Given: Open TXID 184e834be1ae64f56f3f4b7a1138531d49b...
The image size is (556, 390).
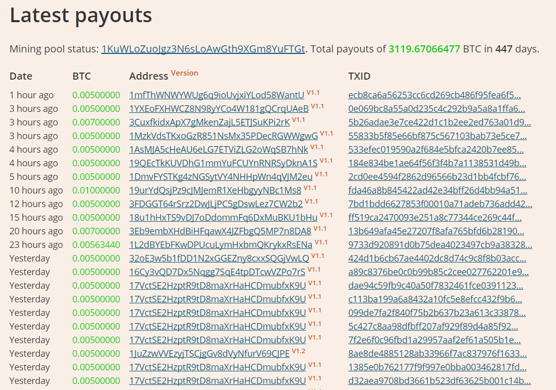Looking at the screenshot, I should [x=437, y=163].
